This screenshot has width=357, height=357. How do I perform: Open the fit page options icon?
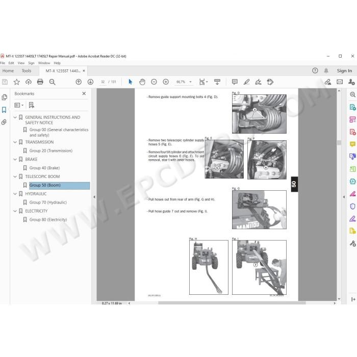[203, 82]
